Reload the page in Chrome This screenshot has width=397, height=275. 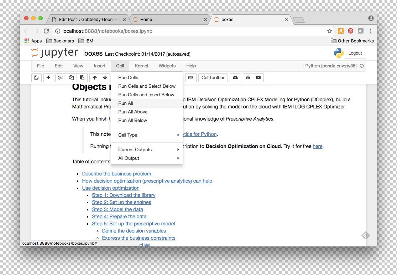tap(46, 31)
